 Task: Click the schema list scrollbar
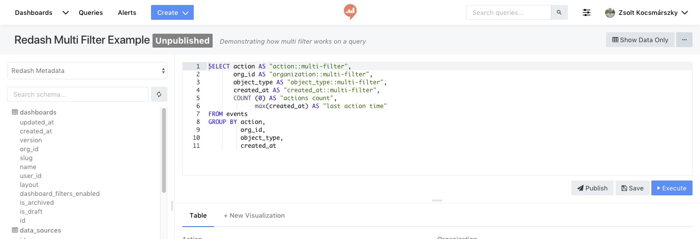pos(164,151)
